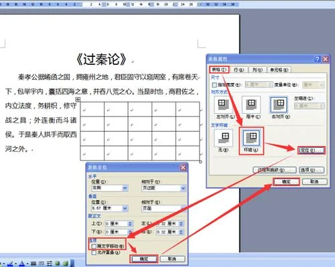Close the 表格属性 dialog
The height and width of the screenshot is (267, 335).
pos(326,59)
